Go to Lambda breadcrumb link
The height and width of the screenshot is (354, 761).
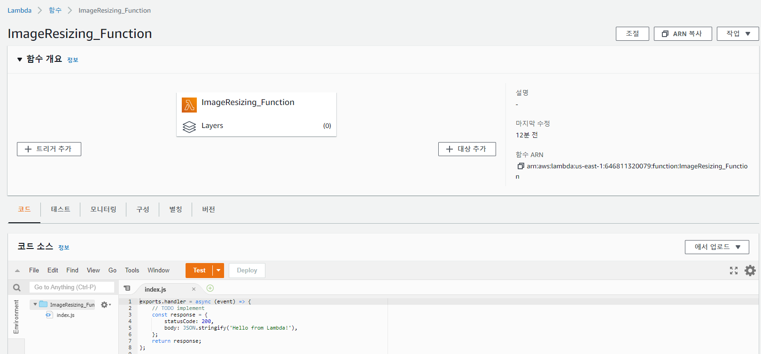pos(19,10)
